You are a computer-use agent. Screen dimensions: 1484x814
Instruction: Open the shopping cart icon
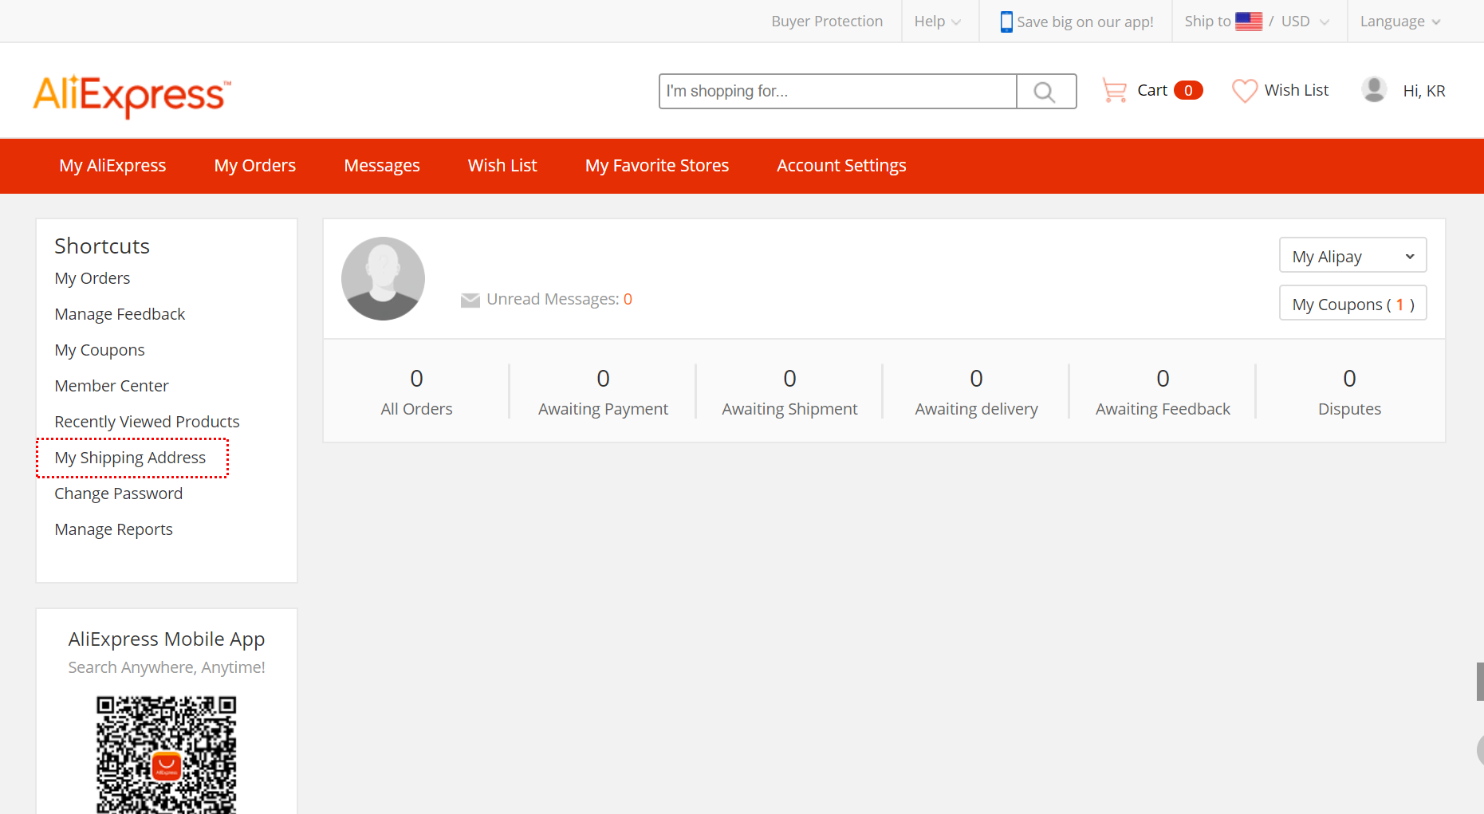(1114, 90)
